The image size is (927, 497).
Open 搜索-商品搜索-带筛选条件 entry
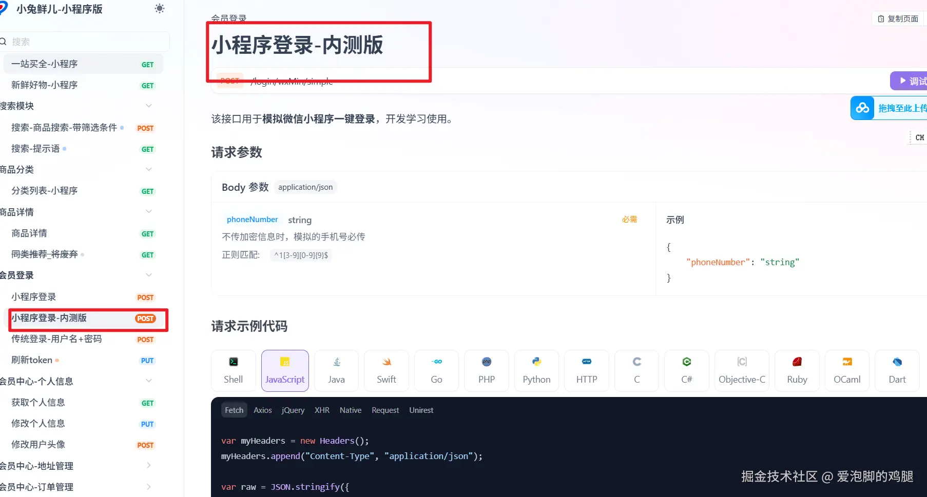pos(83,128)
